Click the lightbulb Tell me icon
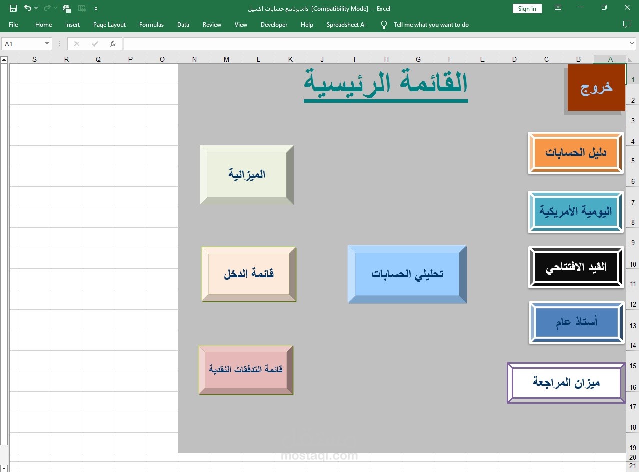This screenshot has height=472, width=639. (384, 24)
